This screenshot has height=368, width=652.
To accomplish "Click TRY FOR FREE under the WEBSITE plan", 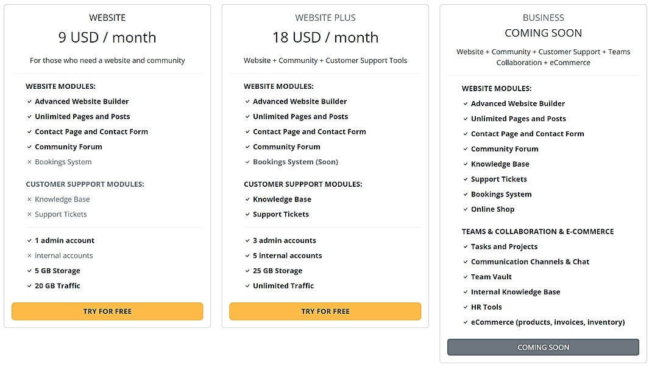I will 107,311.
